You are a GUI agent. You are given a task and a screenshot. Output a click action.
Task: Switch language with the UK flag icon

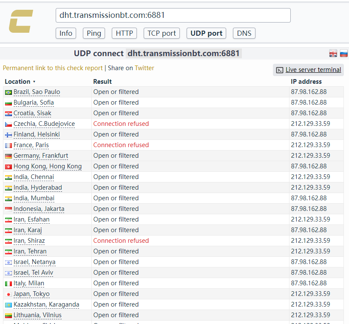coord(333,54)
